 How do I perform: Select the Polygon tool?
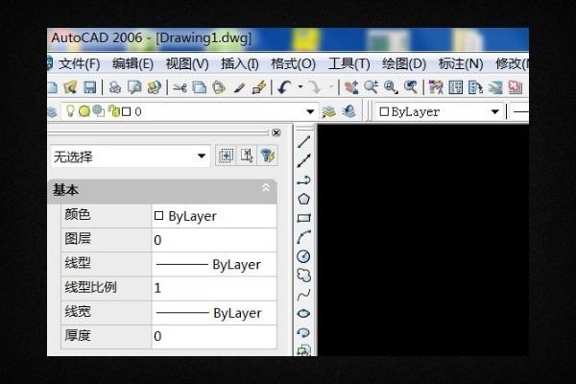pos(303,199)
